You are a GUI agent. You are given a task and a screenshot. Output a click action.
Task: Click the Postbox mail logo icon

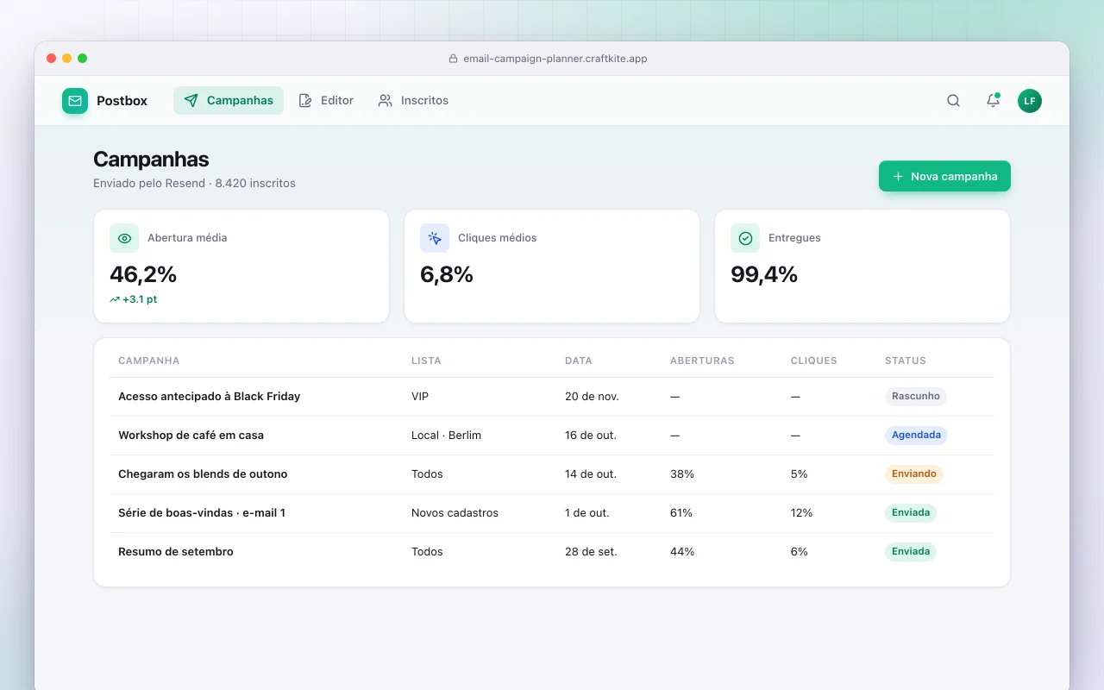[75, 101]
